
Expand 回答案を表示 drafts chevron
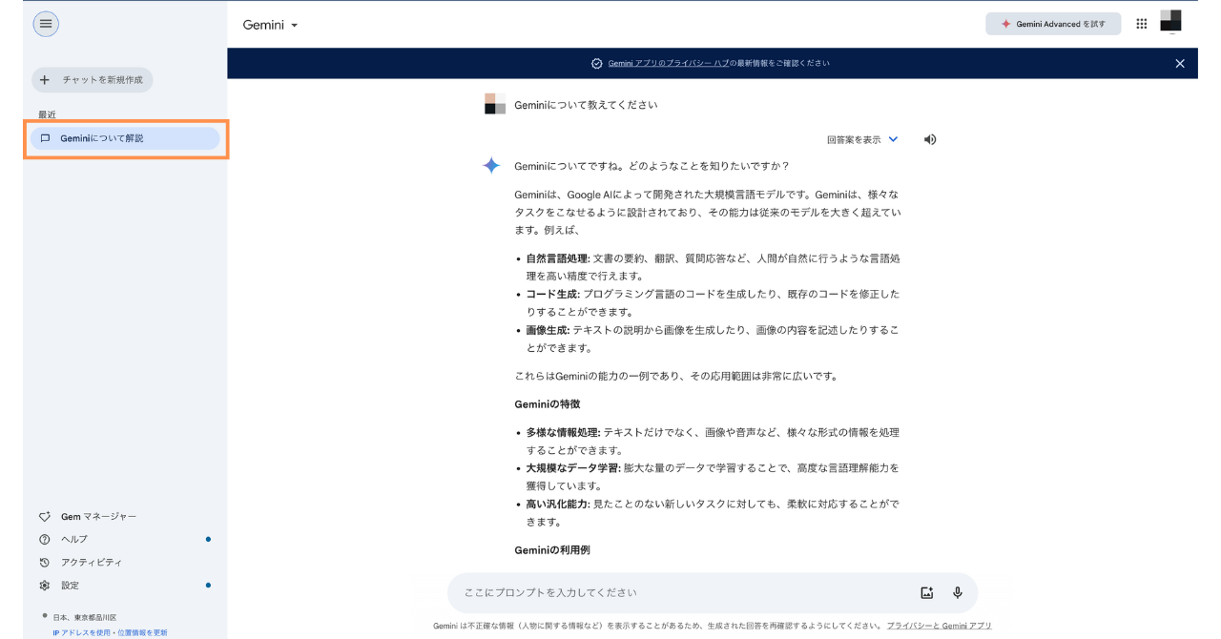click(x=893, y=139)
